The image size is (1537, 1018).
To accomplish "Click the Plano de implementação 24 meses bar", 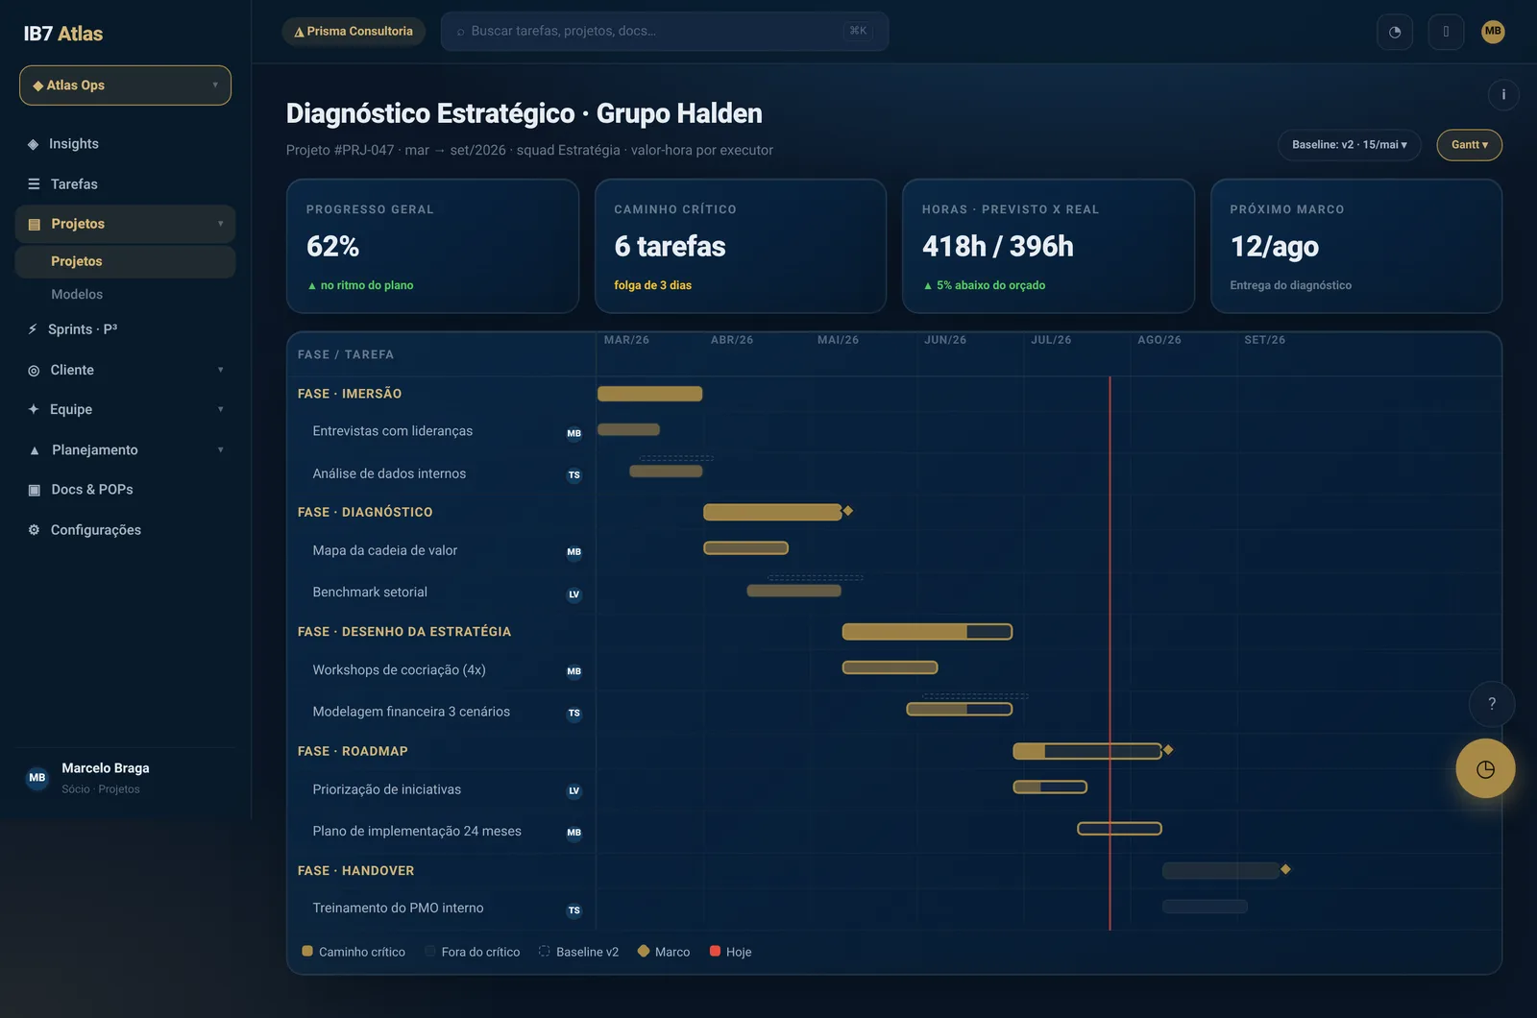I will [1119, 829].
